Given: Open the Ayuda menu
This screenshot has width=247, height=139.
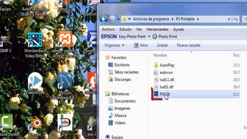Looking at the screenshot, I should pos(178,29).
